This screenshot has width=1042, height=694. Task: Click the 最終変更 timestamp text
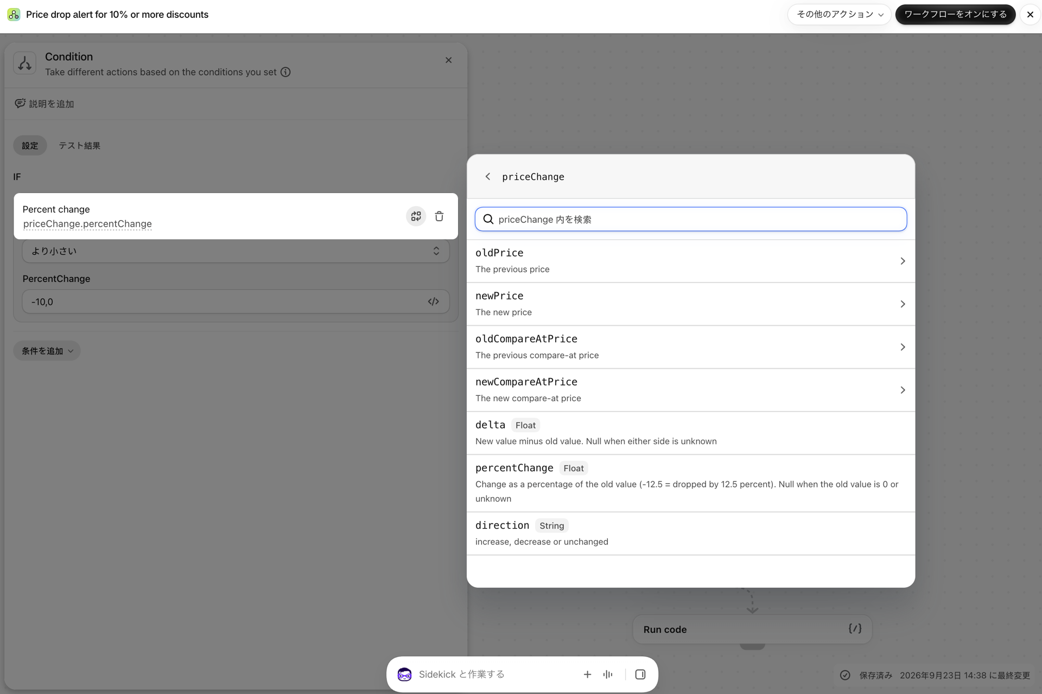965,675
